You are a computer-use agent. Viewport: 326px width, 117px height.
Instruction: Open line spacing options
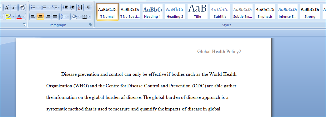click(64, 17)
